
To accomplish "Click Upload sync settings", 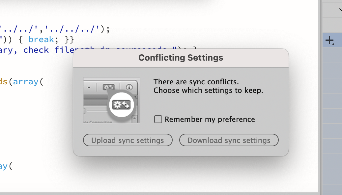I will pyautogui.click(x=128, y=140).
